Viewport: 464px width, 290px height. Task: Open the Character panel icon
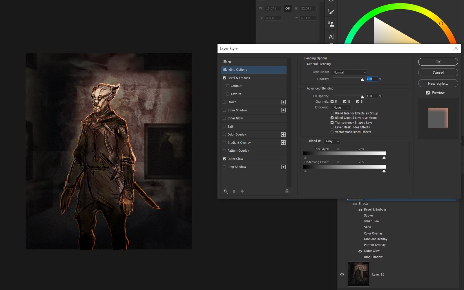[x=331, y=37]
